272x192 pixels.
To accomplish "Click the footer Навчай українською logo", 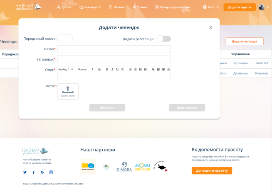I will (35, 151).
